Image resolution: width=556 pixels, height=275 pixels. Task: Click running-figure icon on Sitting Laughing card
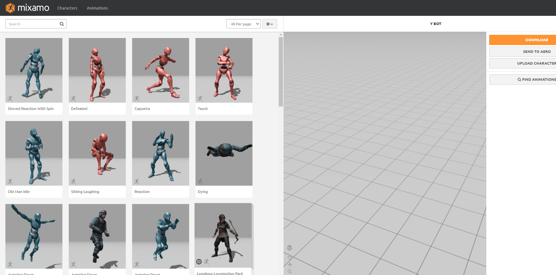coord(73,181)
